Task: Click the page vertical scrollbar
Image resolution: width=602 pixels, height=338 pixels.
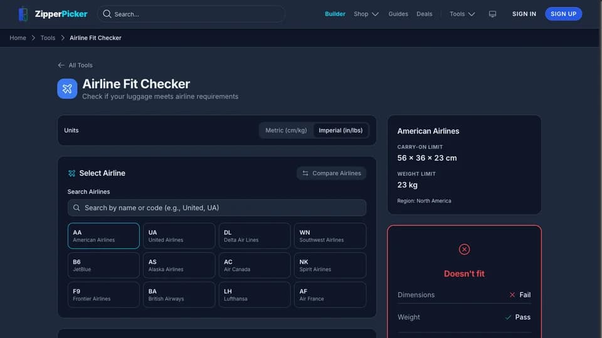Action: (x=599, y=169)
